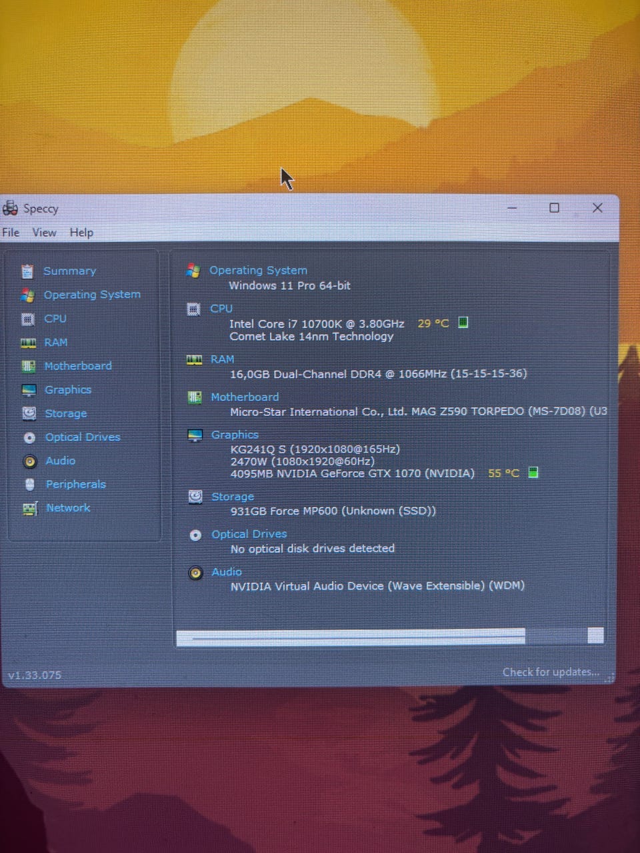Open the RAM heading link in summary
Image resolution: width=640 pixels, height=853 pixels.
click(x=223, y=359)
